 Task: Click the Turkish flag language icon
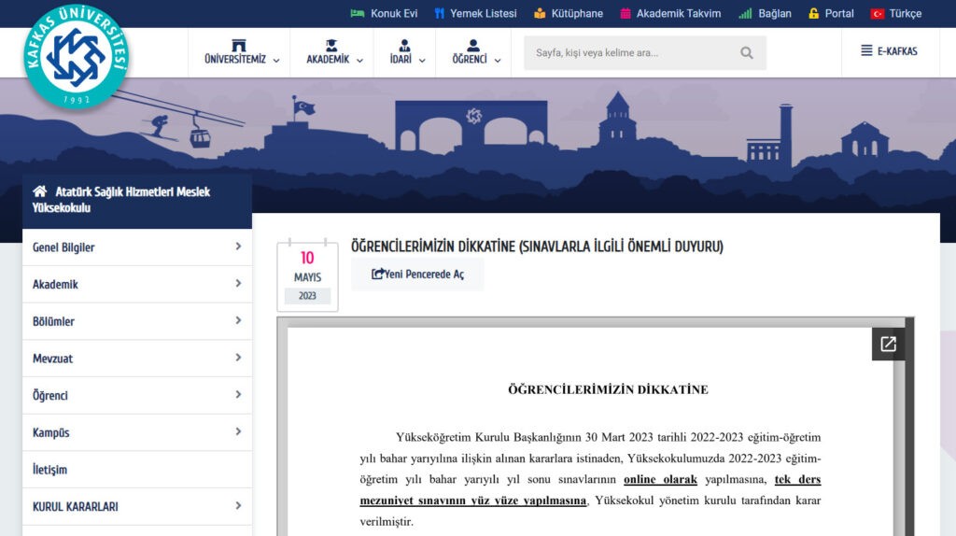[878, 13]
